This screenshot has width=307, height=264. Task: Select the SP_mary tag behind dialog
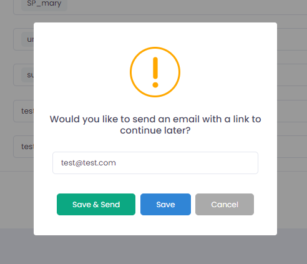pos(44,4)
